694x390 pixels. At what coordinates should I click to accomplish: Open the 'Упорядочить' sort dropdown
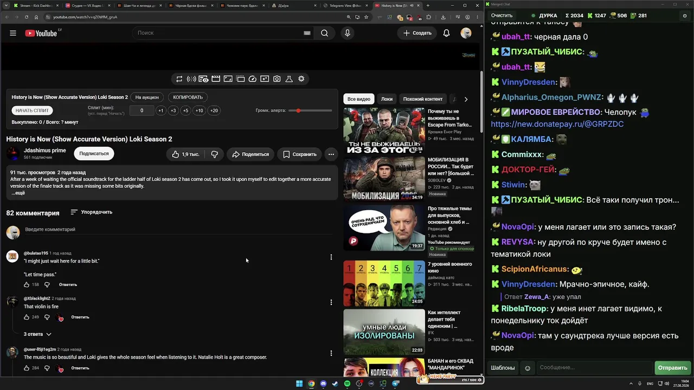[x=91, y=212]
